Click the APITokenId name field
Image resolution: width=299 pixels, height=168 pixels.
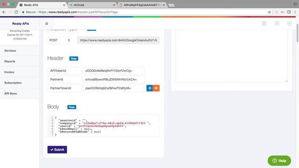point(64,70)
